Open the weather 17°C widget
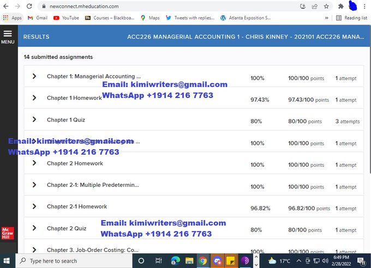 [279, 261]
